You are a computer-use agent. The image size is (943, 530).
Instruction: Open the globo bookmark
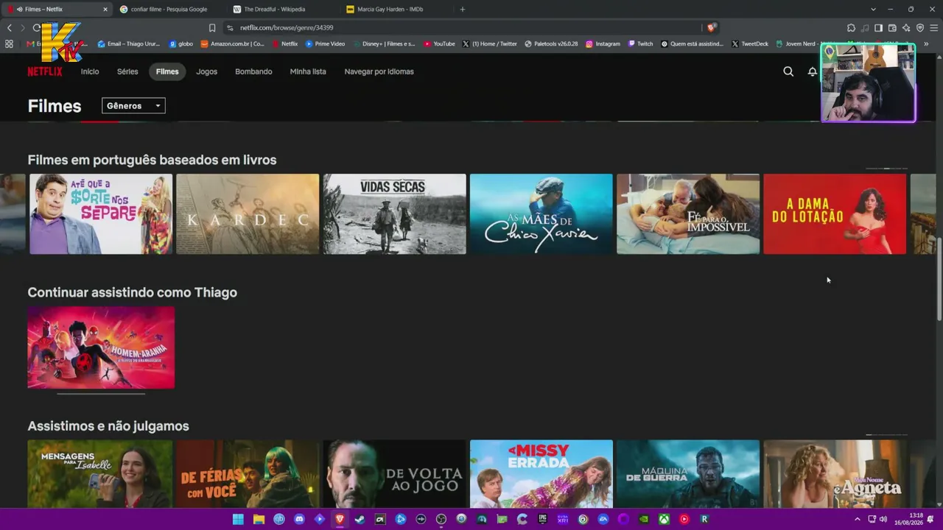[181, 44]
